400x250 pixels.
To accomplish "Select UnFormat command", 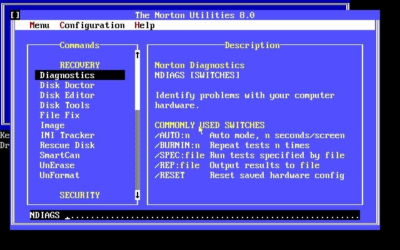I will coord(60,175).
